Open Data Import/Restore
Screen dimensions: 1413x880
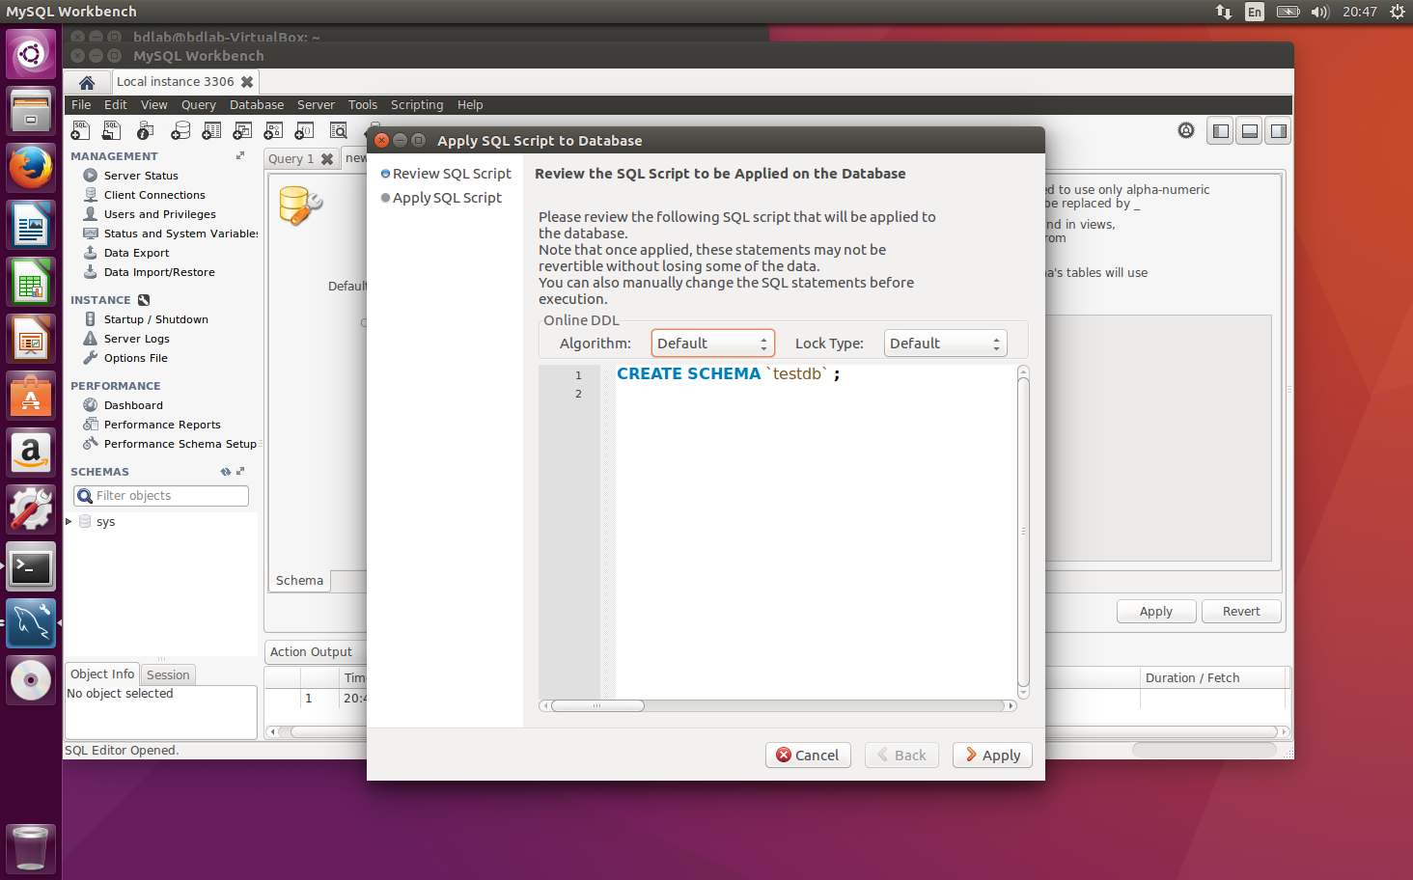tap(159, 272)
